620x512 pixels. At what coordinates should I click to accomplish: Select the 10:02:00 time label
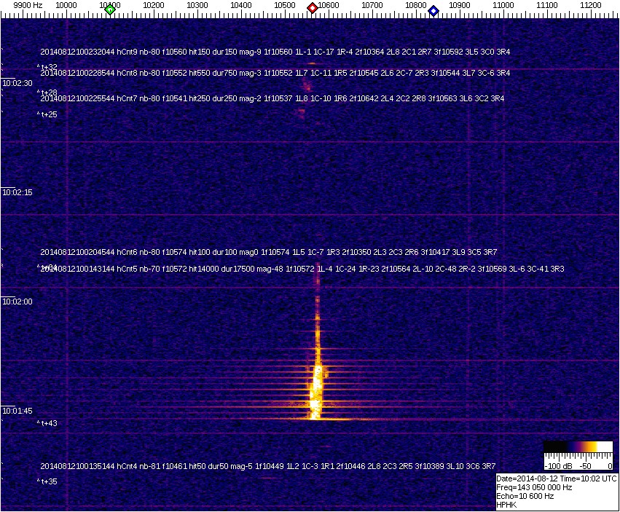click(17, 302)
